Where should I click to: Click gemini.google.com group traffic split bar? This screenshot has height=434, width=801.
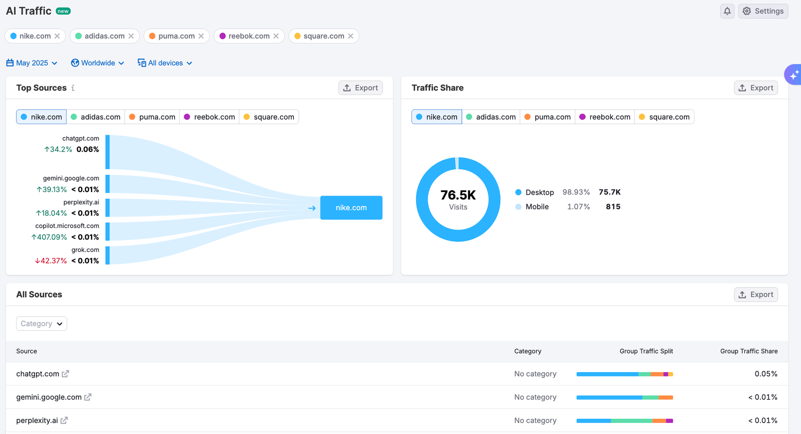pyautogui.click(x=625, y=397)
